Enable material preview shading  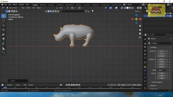(x=130, y=8)
